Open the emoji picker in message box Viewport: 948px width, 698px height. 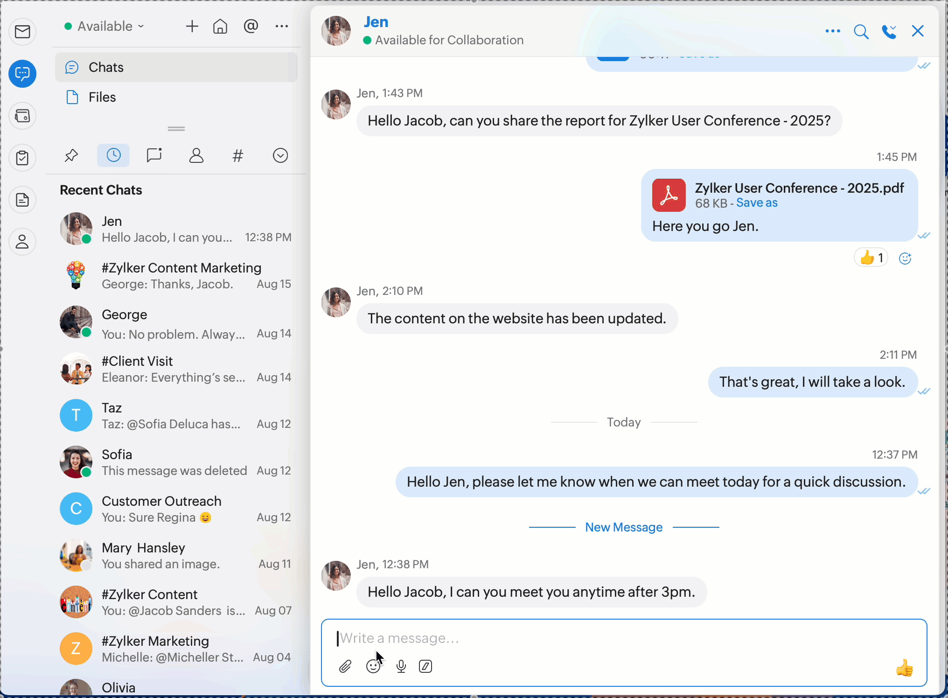pos(373,666)
